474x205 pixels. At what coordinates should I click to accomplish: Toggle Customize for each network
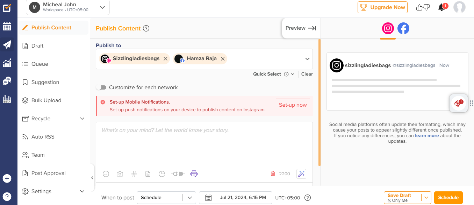101,87
